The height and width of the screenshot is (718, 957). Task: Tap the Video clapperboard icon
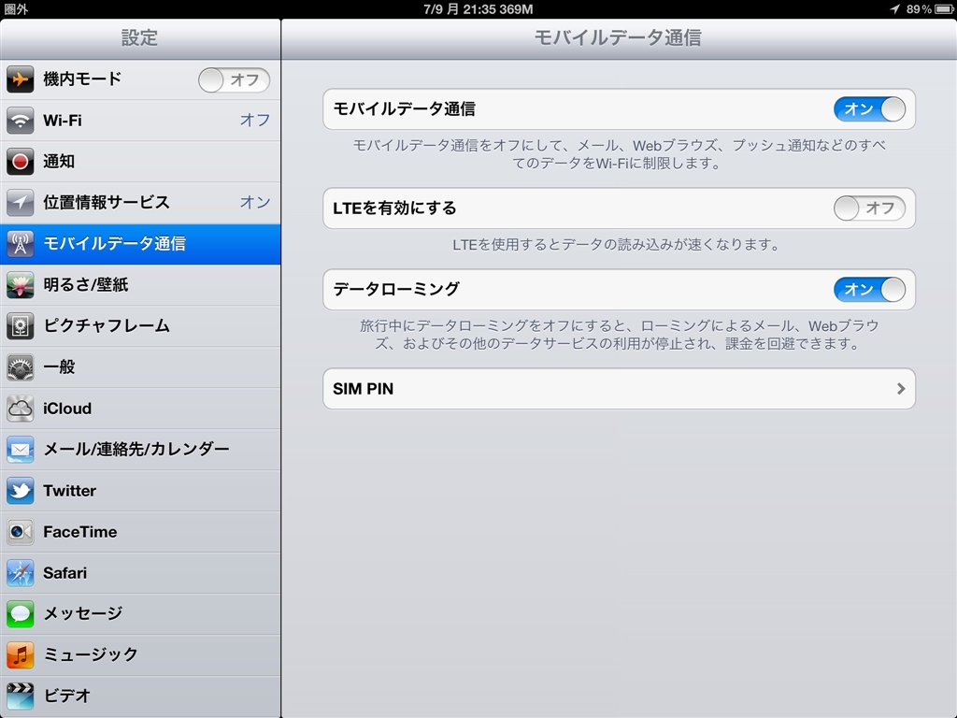point(21,696)
